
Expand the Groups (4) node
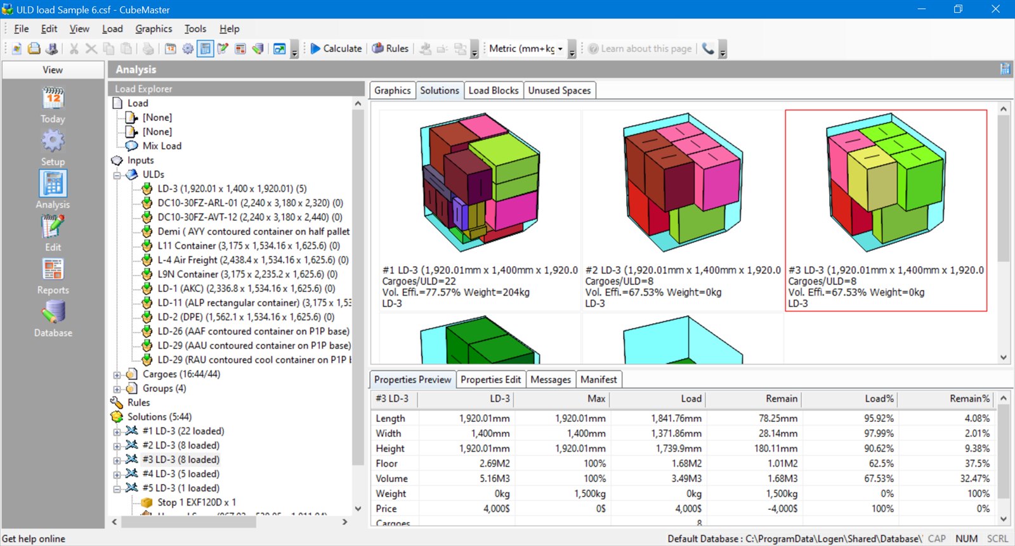[117, 389]
